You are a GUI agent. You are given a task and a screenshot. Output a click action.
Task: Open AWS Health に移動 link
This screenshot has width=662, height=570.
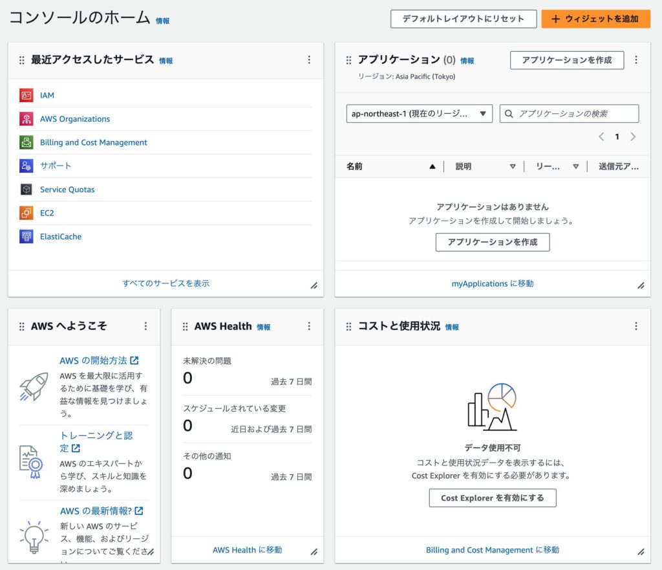pyautogui.click(x=247, y=550)
